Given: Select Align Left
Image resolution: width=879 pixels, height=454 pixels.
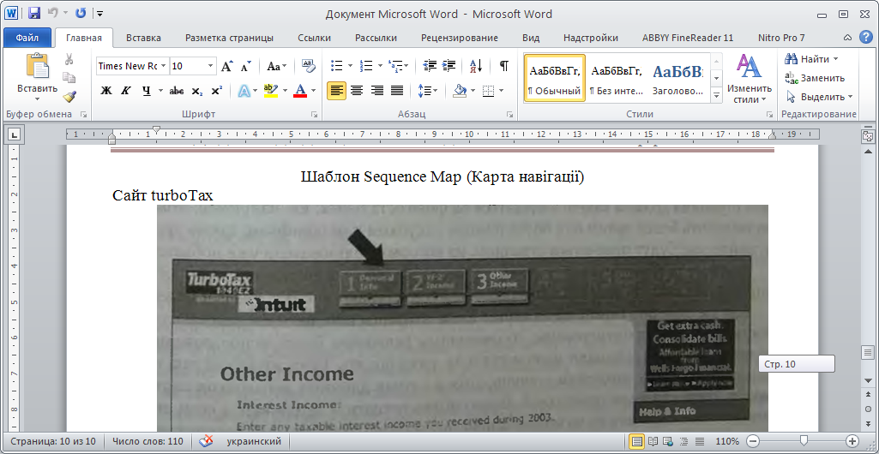Looking at the screenshot, I should coord(336,91).
